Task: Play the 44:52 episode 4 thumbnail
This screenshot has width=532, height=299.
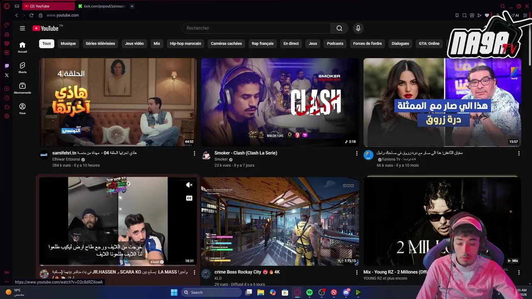Action: pos(118,102)
